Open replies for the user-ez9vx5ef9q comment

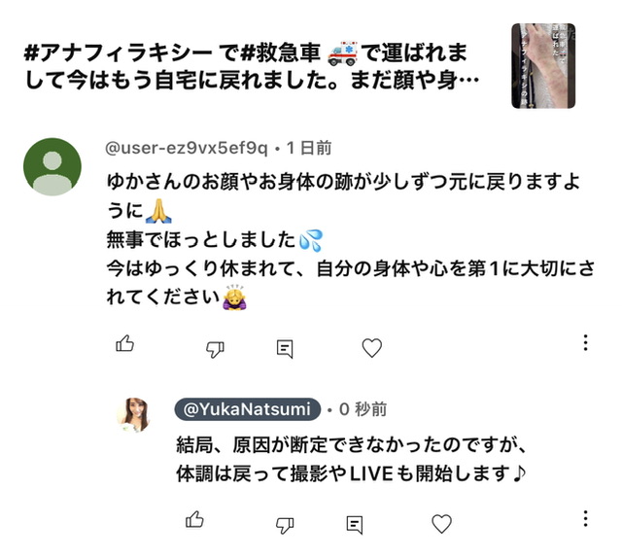click(x=285, y=348)
